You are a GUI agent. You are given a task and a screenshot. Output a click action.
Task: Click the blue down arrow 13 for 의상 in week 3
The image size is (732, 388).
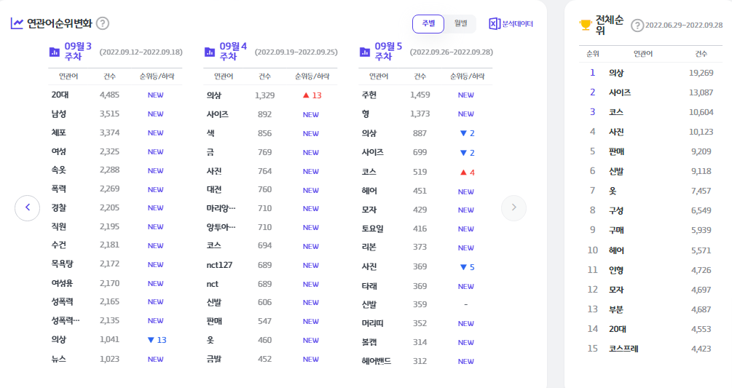click(x=157, y=340)
